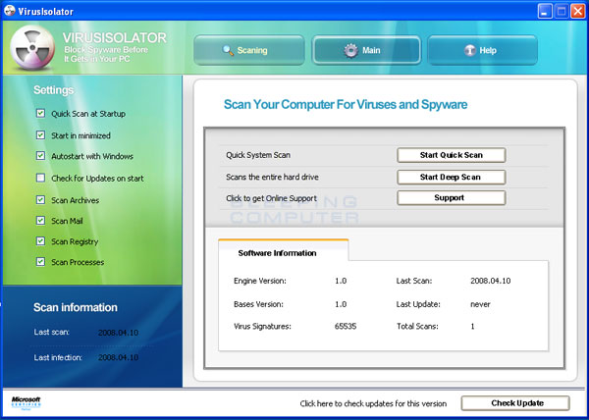The image size is (589, 420).
Task: Toggle Quick Scan at Startup checkbox
Action: coord(40,114)
